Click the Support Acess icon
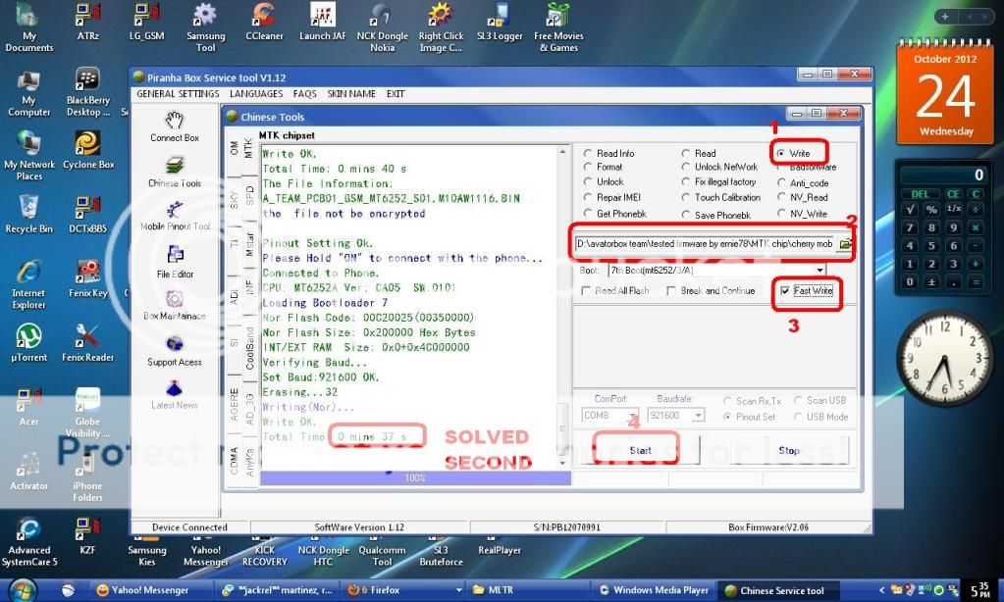This screenshot has height=602, width=1004. [x=175, y=349]
